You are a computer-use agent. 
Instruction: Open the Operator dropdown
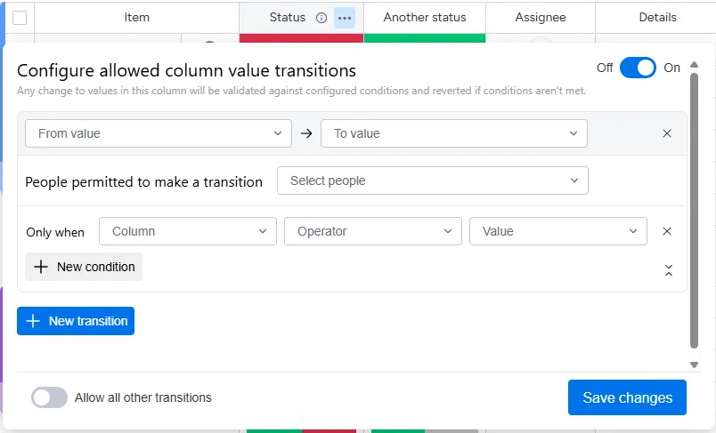pyautogui.click(x=373, y=231)
